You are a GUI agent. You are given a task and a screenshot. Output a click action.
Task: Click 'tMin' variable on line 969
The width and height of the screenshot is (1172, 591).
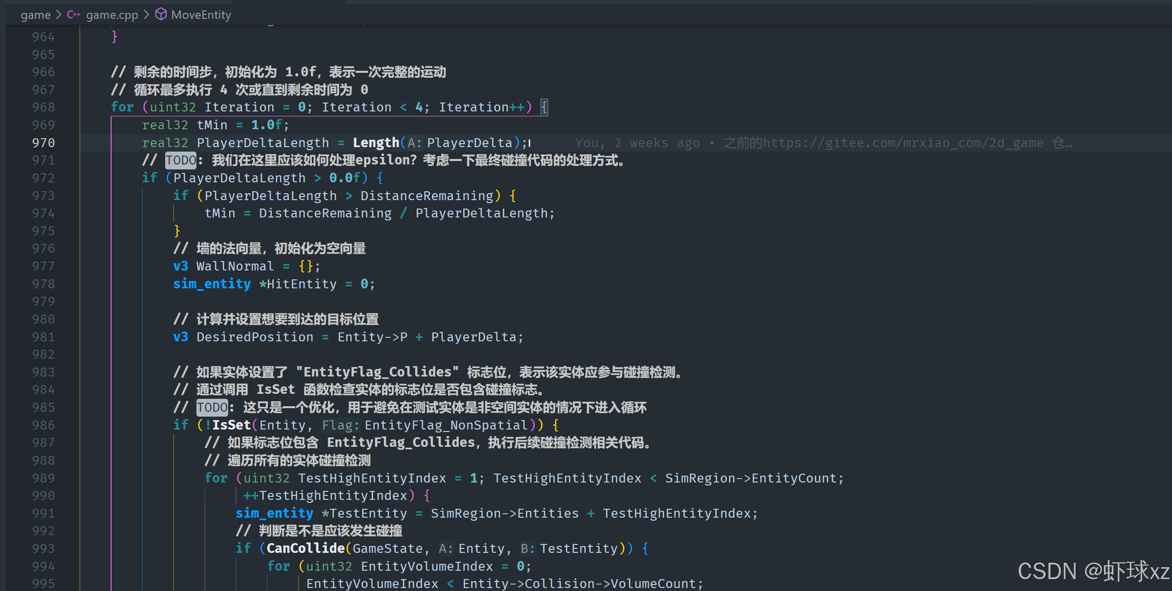tap(212, 125)
